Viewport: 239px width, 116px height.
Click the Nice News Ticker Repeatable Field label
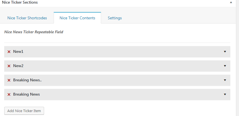(x=34, y=32)
